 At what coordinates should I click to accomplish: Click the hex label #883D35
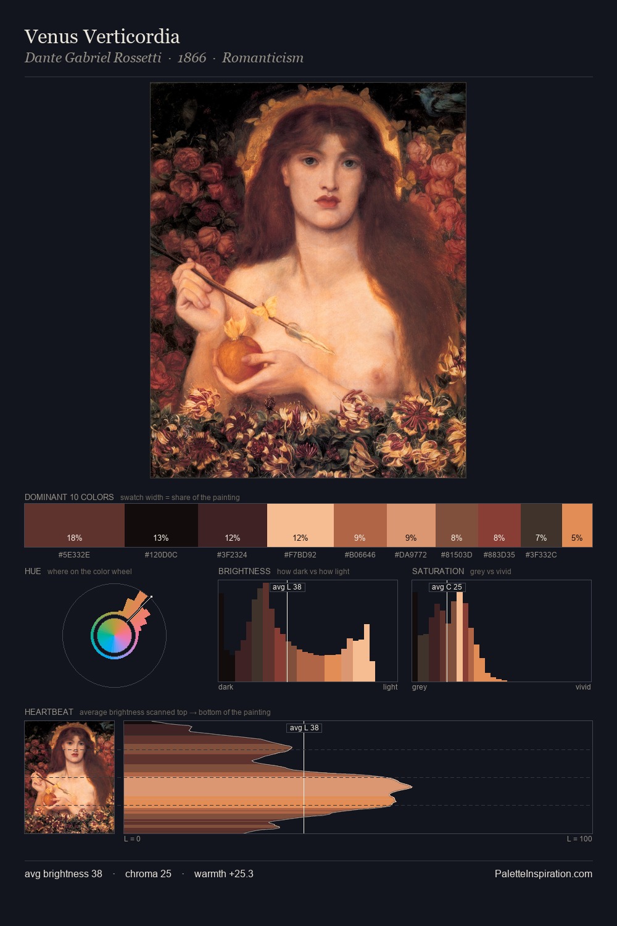pos(499,555)
